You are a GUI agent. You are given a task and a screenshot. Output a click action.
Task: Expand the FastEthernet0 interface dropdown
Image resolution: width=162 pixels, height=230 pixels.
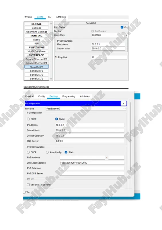click(86, 109)
